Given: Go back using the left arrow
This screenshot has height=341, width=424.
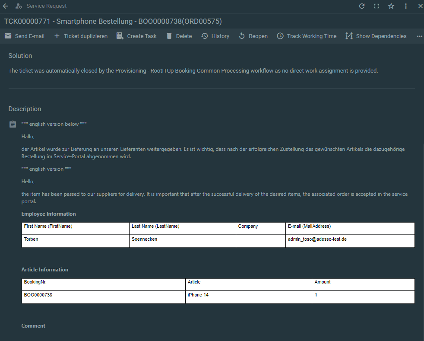Looking at the screenshot, I should [6, 6].
